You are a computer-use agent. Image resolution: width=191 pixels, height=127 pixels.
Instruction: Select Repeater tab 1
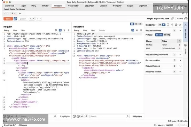tap(5, 13)
